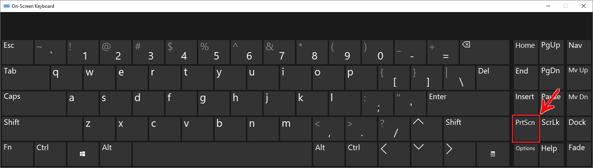This screenshot has height=168, width=593.
Task: Click the right arrow key
Action: (x=460, y=154)
